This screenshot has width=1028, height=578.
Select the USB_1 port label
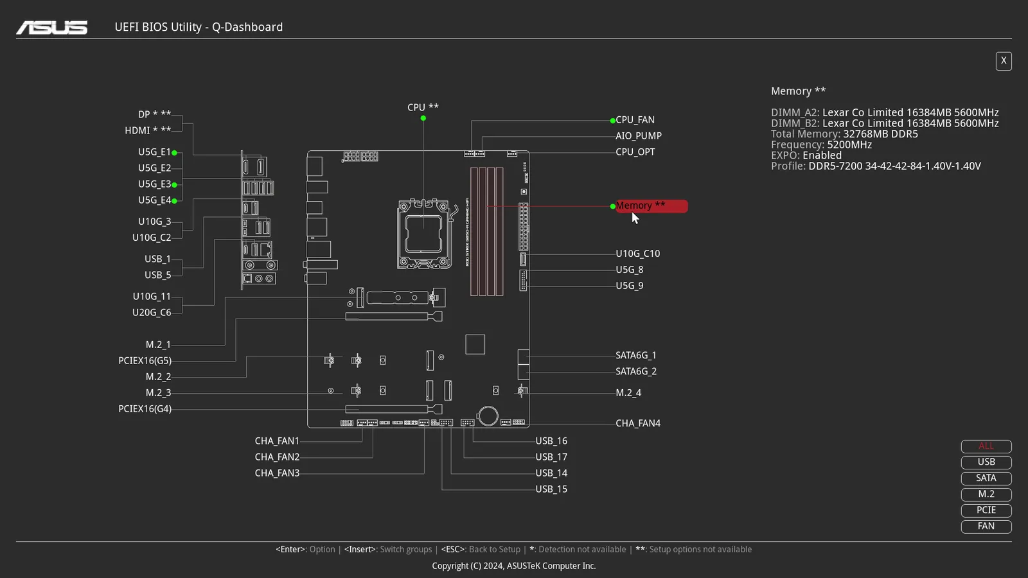[x=158, y=259]
